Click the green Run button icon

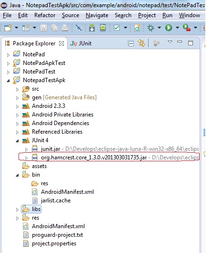[169, 28]
